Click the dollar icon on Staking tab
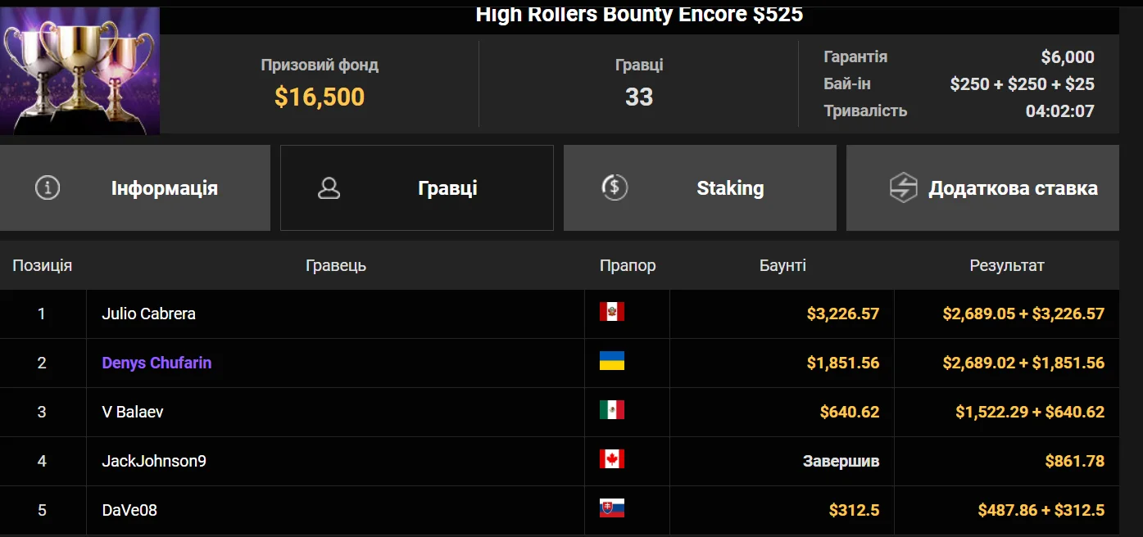 tap(614, 187)
